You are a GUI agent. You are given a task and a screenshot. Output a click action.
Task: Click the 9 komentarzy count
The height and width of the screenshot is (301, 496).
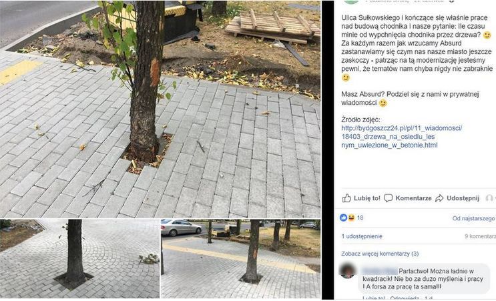pyautogui.click(x=480, y=236)
